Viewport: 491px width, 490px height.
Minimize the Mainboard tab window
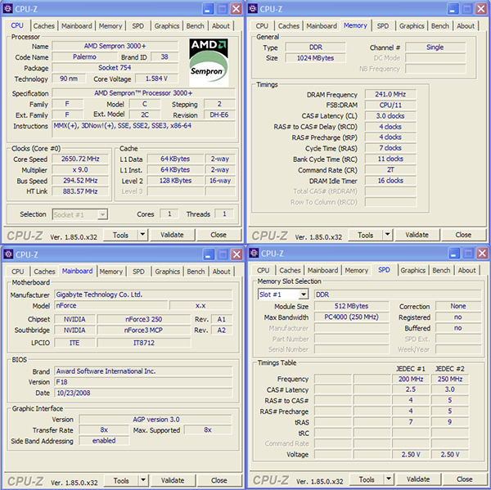208,254
